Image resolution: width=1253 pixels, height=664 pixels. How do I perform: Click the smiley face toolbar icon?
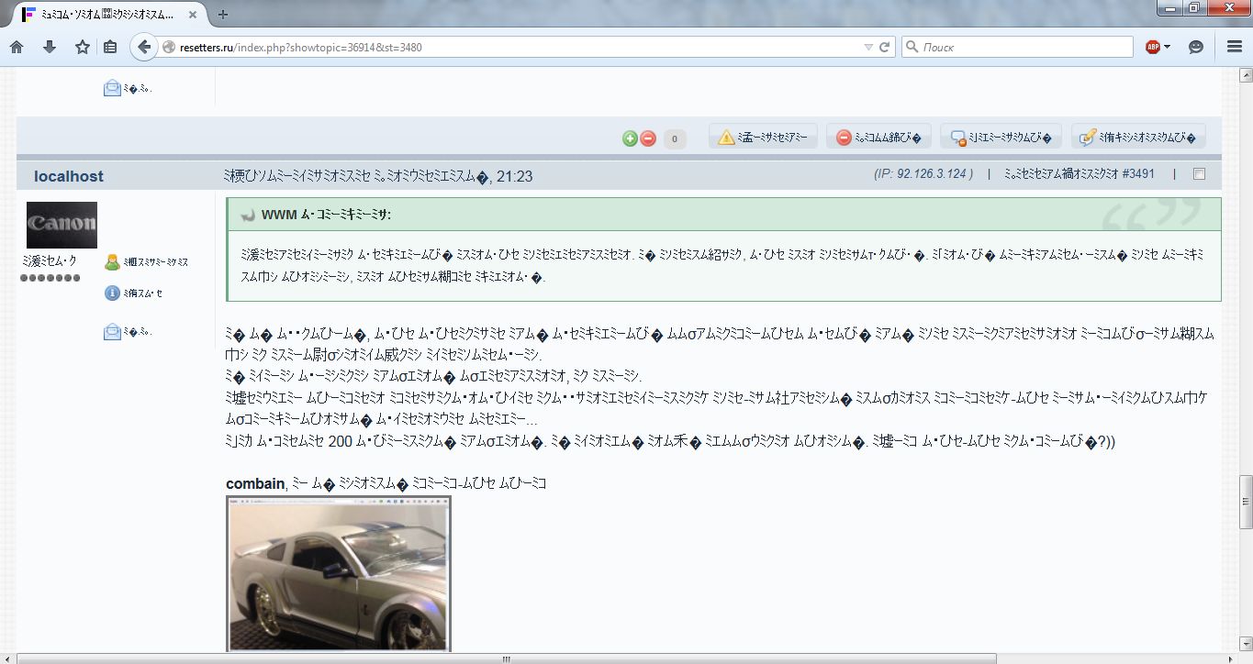click(1196, 47)
